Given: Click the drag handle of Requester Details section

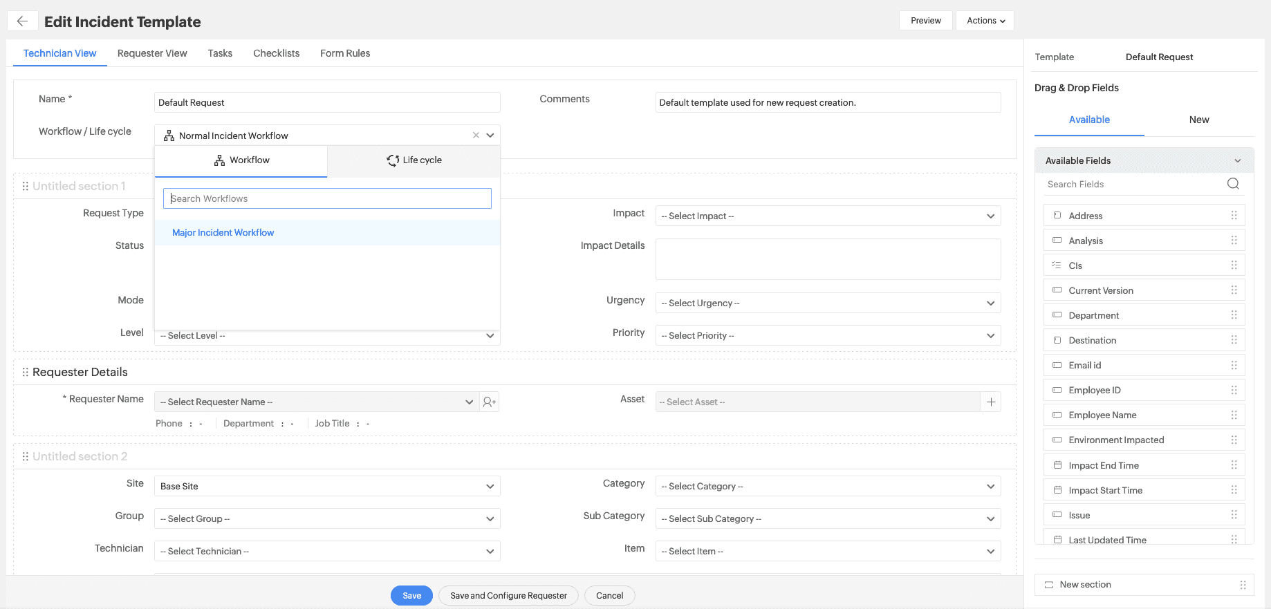Looking at the screenshot, I should coord(26,373).
